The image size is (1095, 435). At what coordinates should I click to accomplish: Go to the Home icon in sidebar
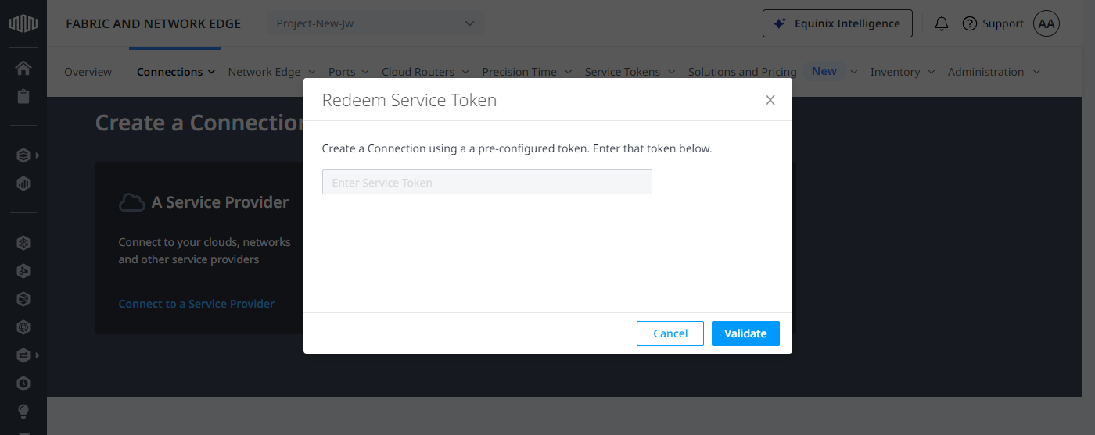coord(23,68)
